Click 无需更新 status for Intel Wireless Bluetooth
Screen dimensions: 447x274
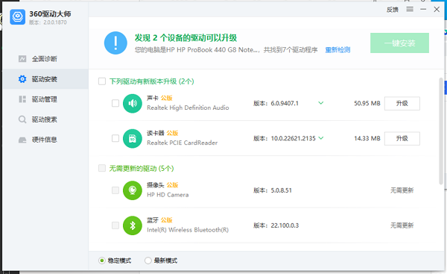coord(402,225)
